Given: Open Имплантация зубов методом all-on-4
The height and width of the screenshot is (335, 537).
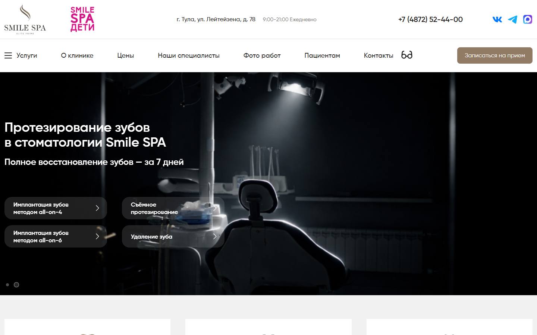Looking at the screenshot, I should pos(56,208).
